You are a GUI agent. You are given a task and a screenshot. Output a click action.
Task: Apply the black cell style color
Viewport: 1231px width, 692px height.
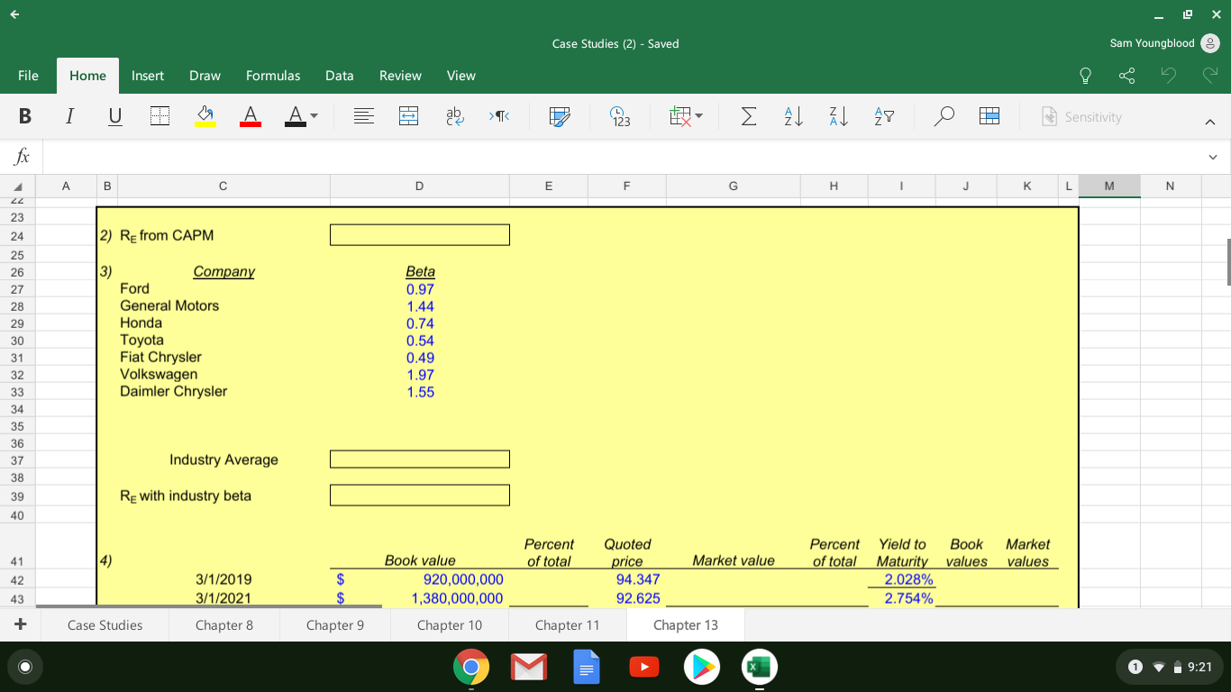295,117
